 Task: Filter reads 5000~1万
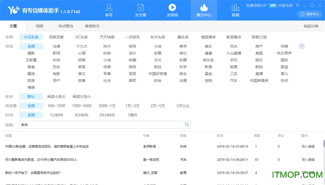[x=107, y=106]
